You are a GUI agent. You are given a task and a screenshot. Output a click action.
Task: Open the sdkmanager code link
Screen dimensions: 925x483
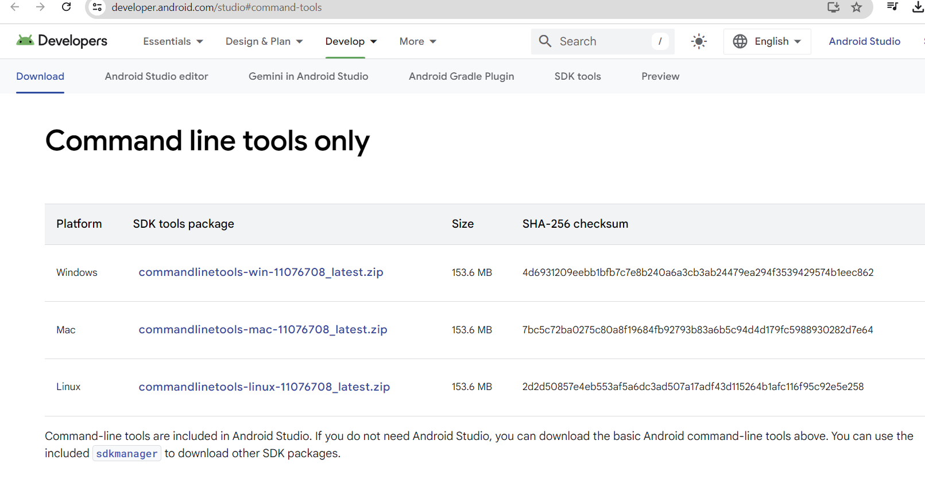(127, 454)
